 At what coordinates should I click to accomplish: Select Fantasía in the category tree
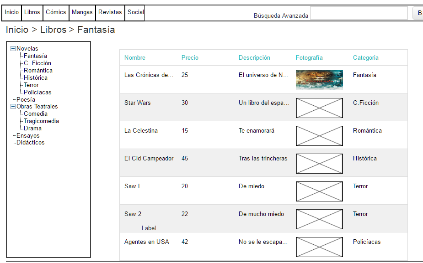coord(35,56)
